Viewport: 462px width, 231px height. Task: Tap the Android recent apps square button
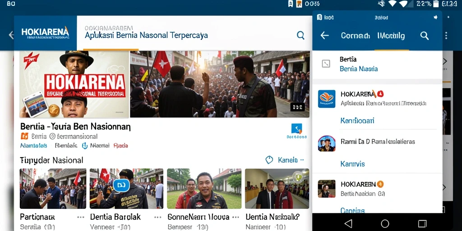coord(422,223)
